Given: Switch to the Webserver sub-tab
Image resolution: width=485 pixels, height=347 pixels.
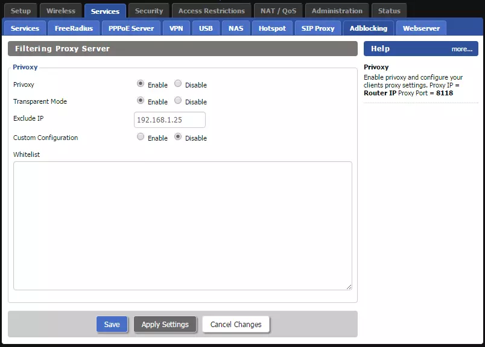Looking at the screenshot, I should pos(421,28).
